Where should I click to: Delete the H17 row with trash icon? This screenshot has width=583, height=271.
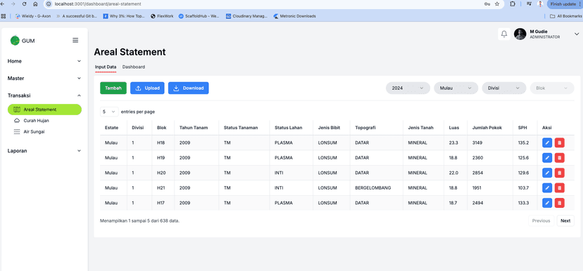560,203
